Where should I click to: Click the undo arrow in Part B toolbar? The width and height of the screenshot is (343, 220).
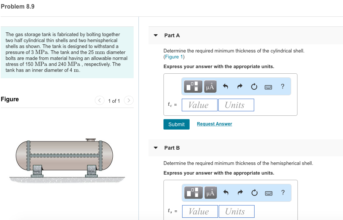coord(225,193)
